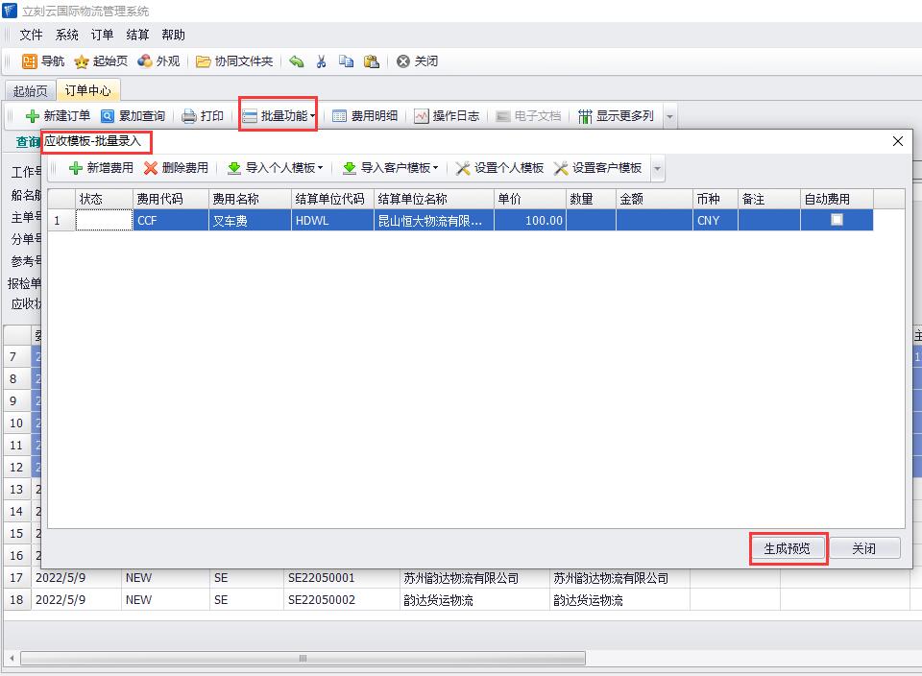Open the 批量功能 dropdown menu
Screen dimensions: 922x676
[x=279, y=116]
